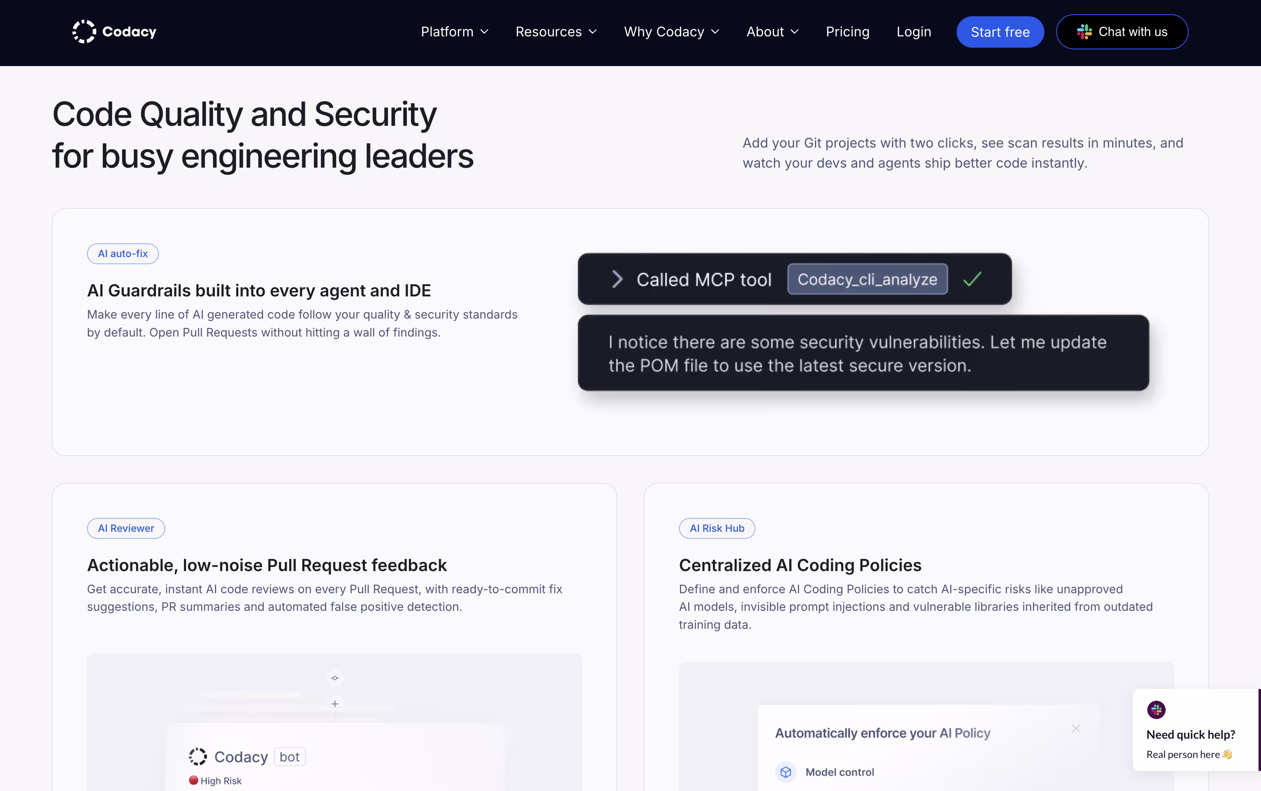Select the AI auto-fix tag
Image resolution: width=1261 pixels, height=791 pixels.
[123, 254]
